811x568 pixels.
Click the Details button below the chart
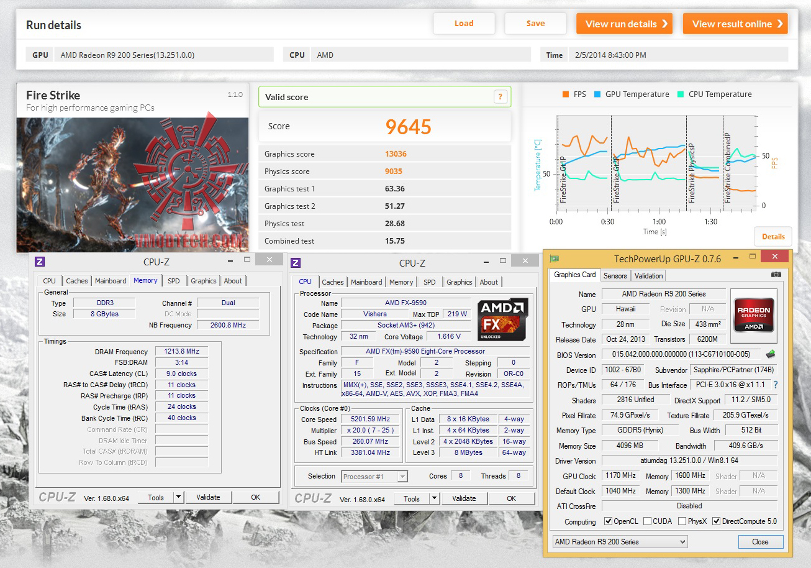(773, 236)
